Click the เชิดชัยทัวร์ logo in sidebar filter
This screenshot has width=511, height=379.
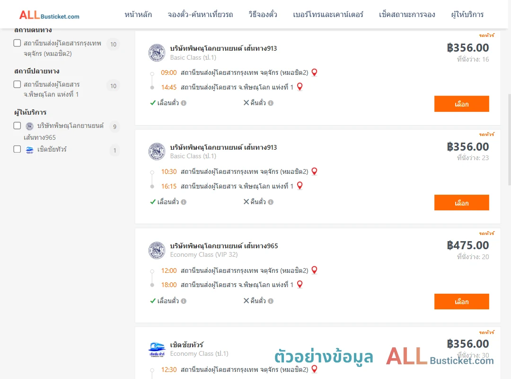pyautogui.click(x=30, y=150)
